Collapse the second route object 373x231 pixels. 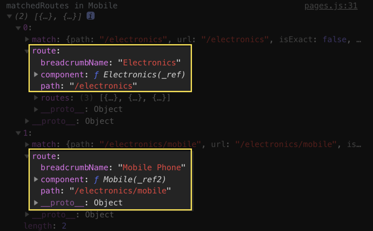tap(27, 156)
